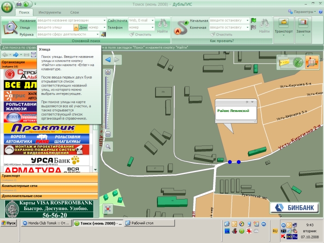Click the Карты VISA ROSPROMBANK banner

(x=49, y=209)
